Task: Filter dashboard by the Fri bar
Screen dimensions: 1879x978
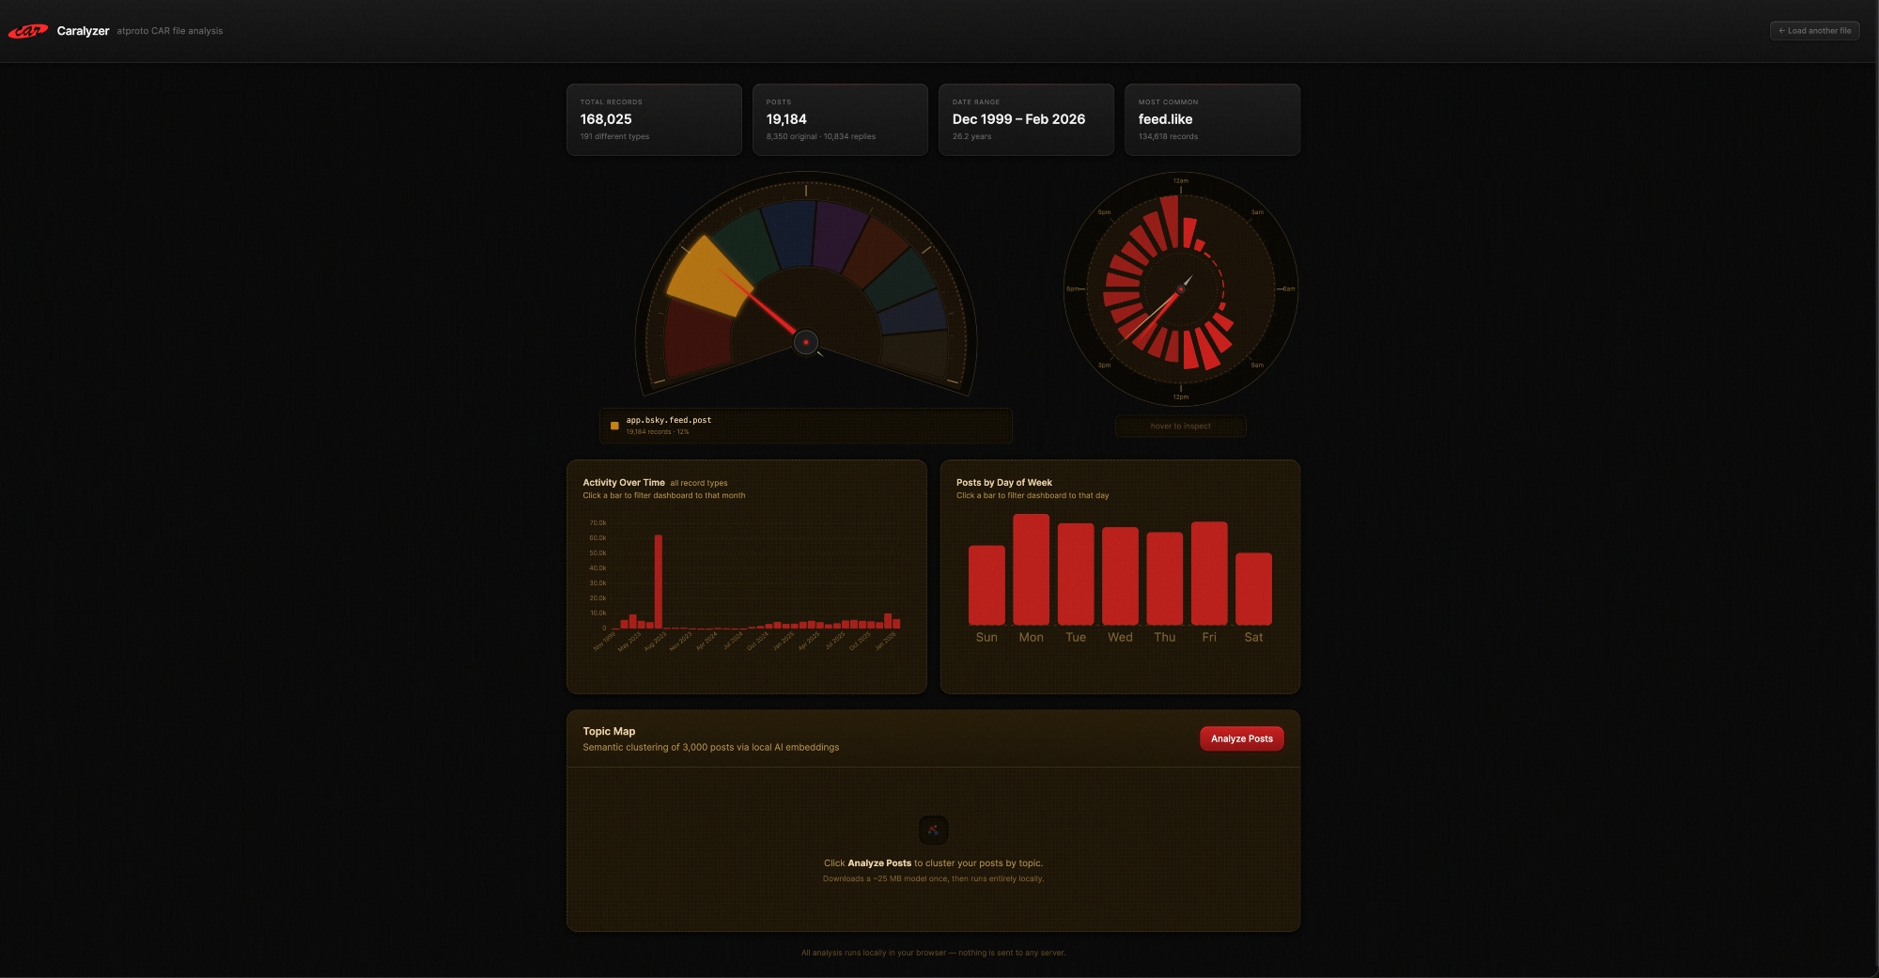Action: pyautogui.click(x=1208, y=573)
